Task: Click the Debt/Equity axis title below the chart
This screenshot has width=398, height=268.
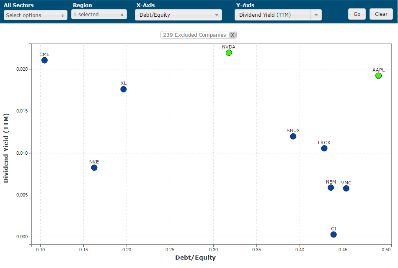Action: [x=196, y=258]
